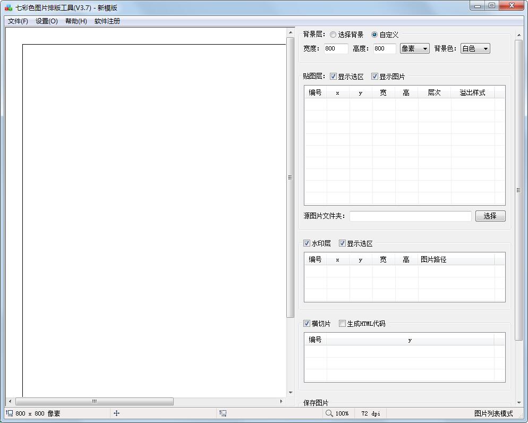This screenshot has height=423, width=528.
Task: Click the right panel vertical scrollbar thumb
Action: coord(518,190)
